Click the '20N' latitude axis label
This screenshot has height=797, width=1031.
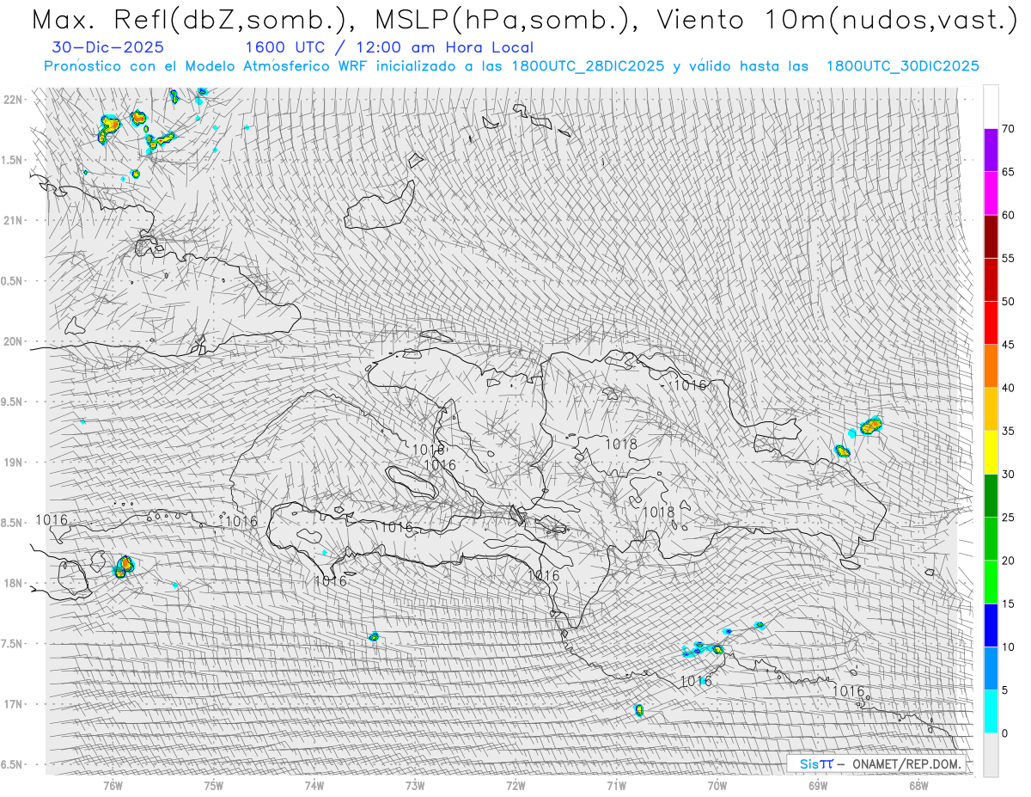click(x=15, y=341)
